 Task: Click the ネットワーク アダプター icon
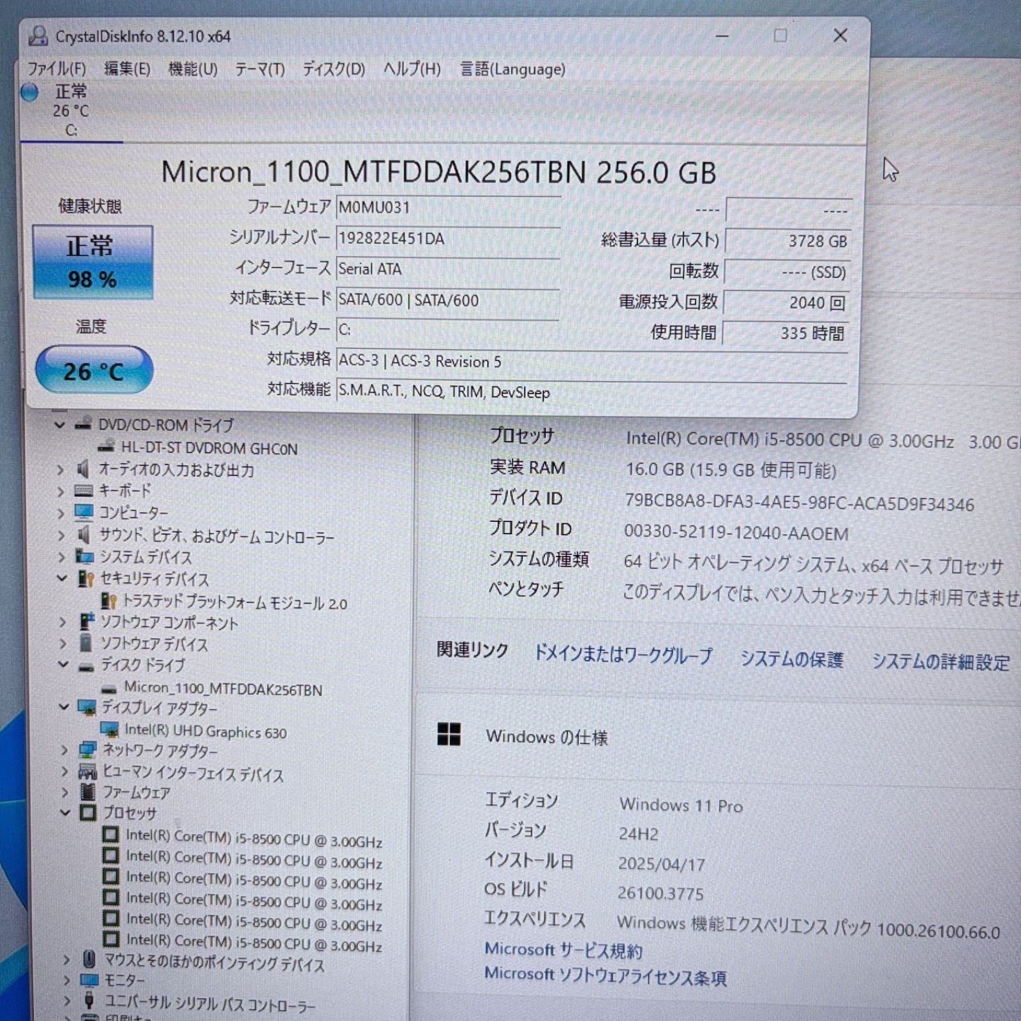[x=87, y=750]
